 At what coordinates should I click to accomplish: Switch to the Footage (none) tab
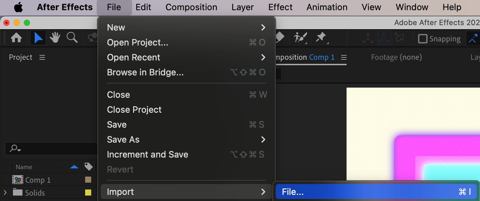396,57
